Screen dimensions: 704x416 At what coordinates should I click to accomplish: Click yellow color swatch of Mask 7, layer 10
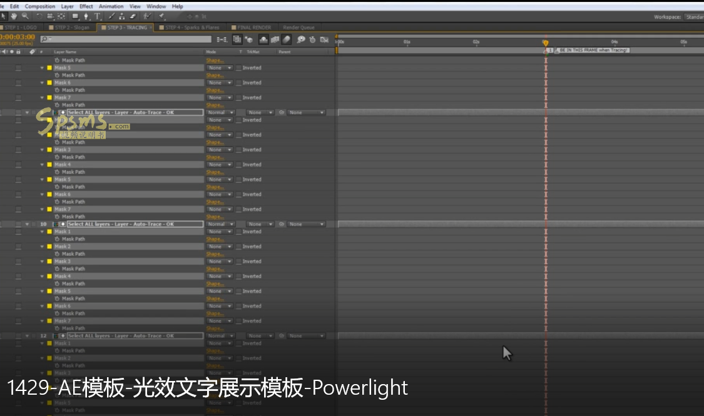[49, 321]
